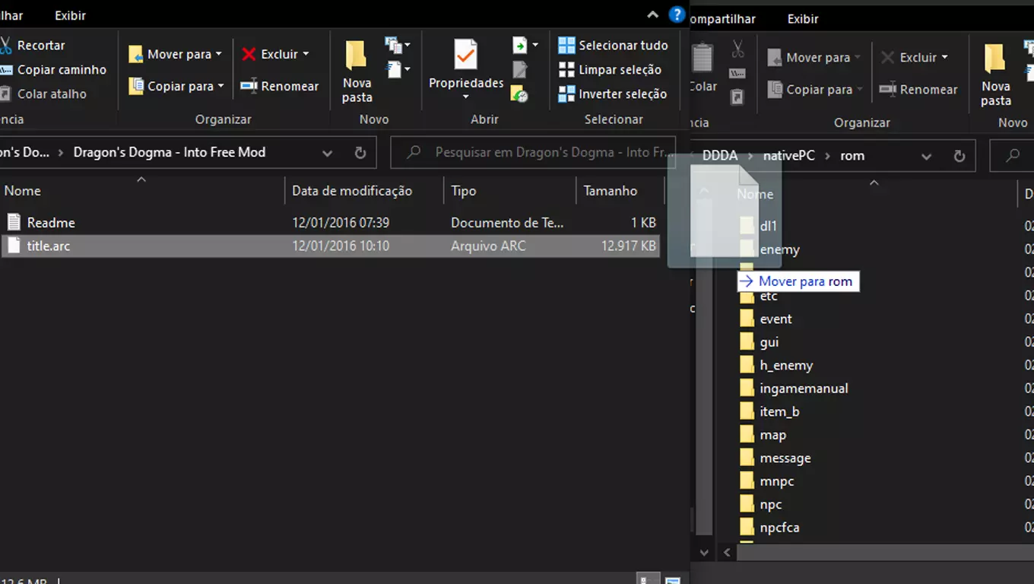Click Copiar caminho in the left window

[53, 70]
